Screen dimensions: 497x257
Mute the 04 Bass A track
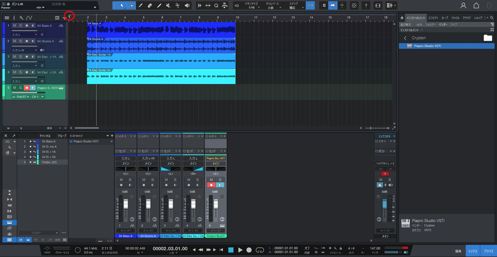(x=14, y=26)
